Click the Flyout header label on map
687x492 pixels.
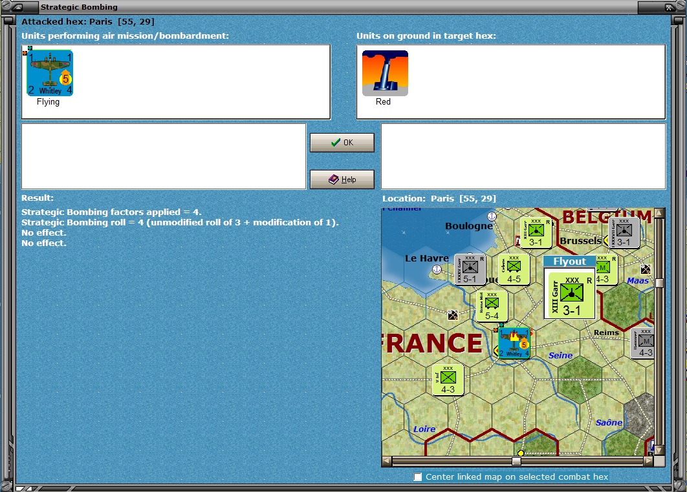569,261
